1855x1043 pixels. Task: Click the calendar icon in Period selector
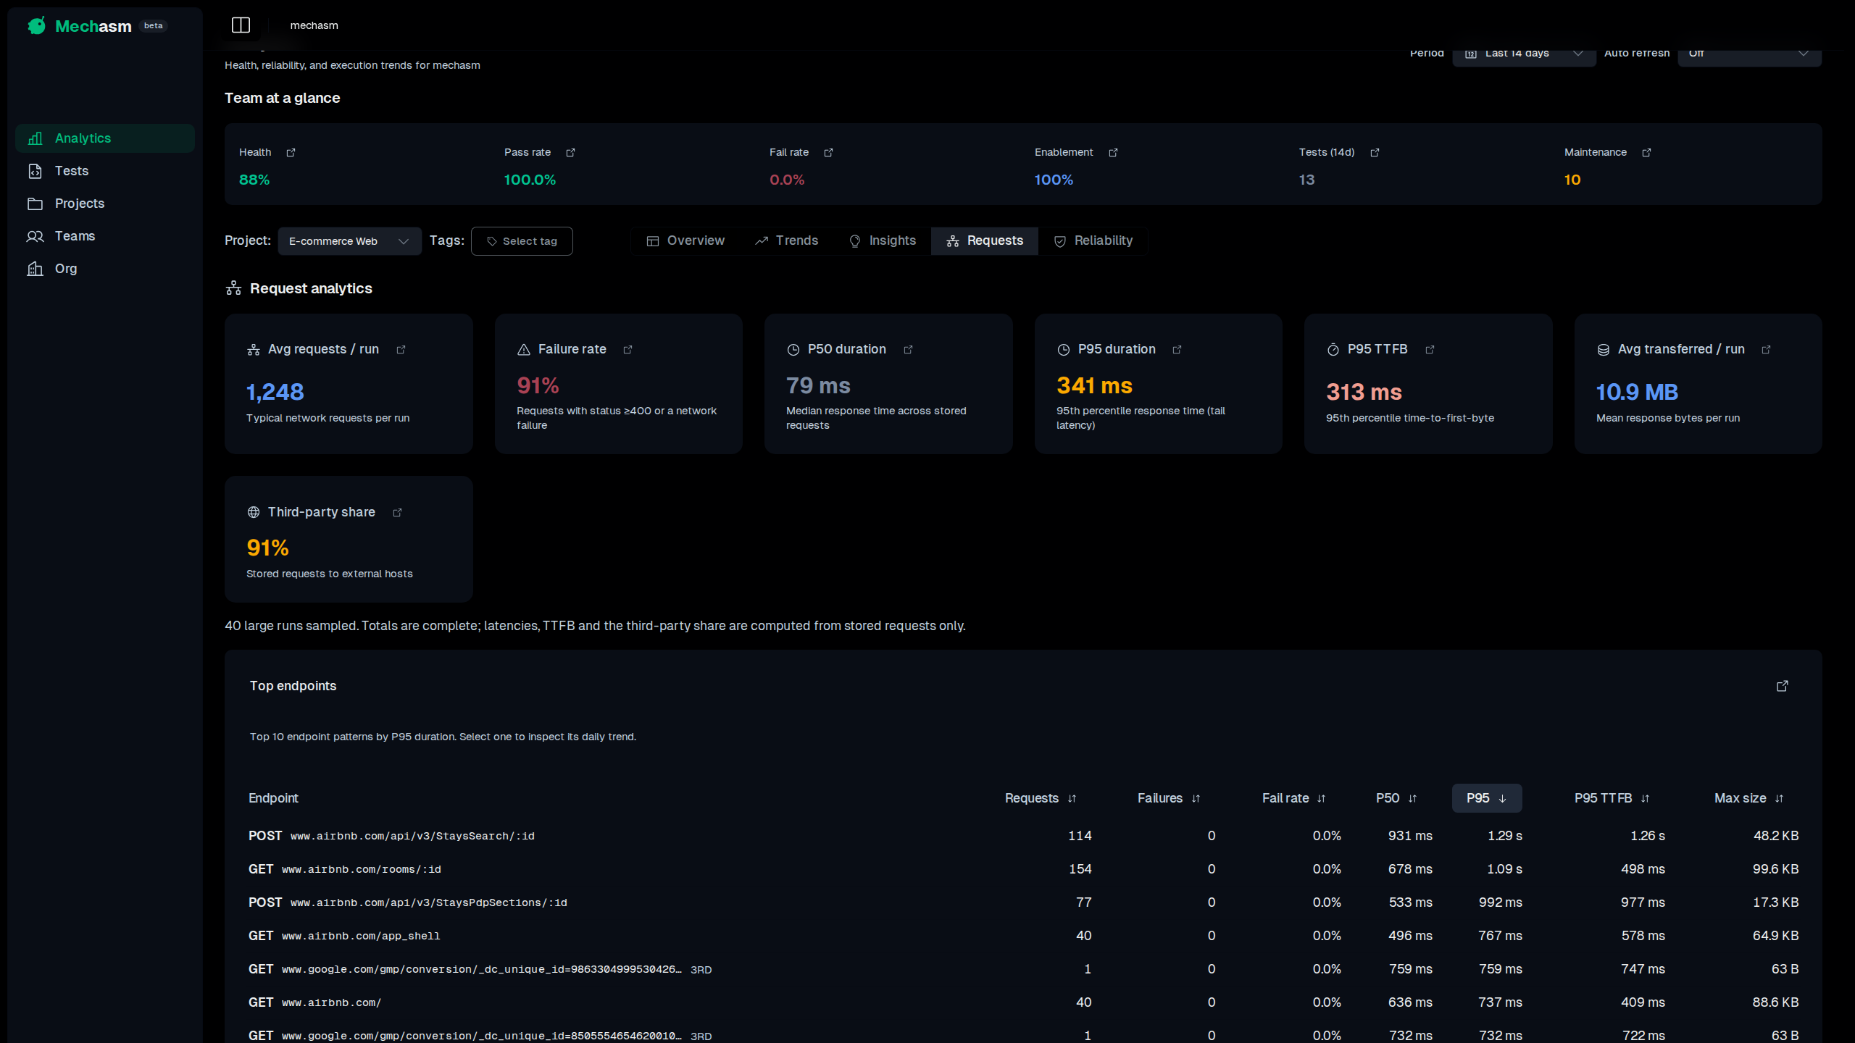click(1471, 54)
